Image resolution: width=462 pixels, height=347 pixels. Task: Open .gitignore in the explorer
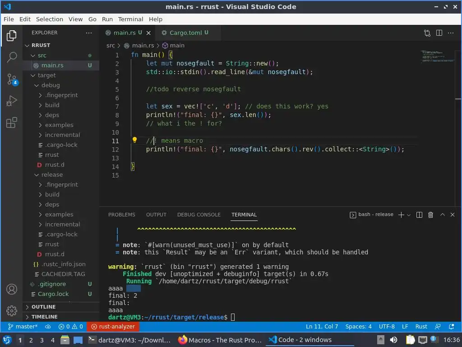(61, 284)
